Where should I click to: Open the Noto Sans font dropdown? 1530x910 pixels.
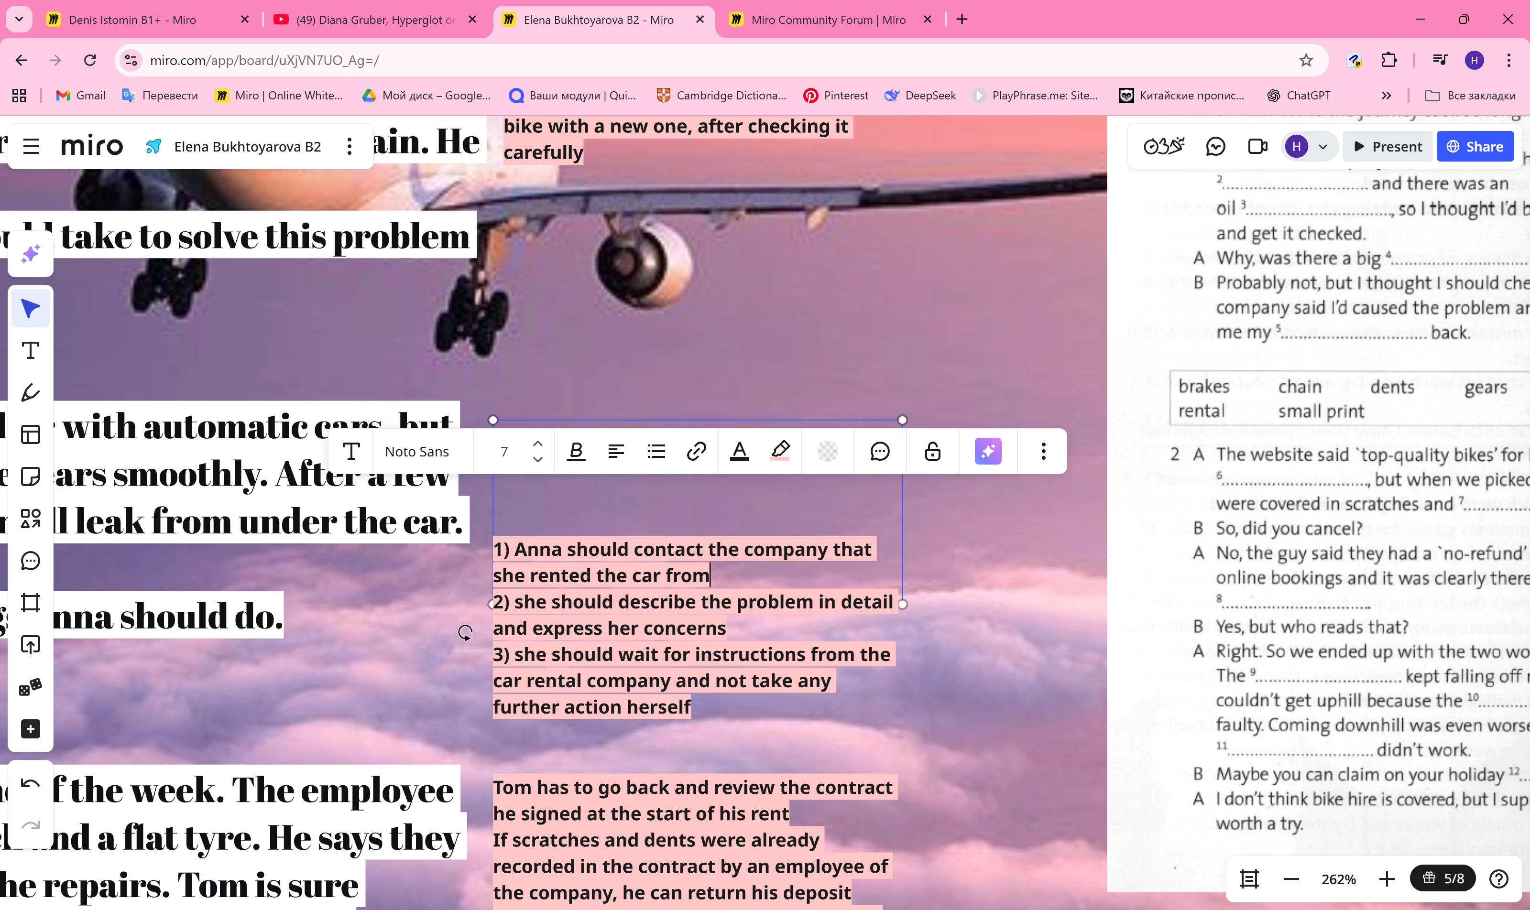click(417, 452)
